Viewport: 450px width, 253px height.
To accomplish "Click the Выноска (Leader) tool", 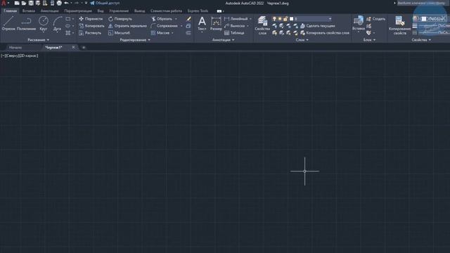I will coord(234,26).
